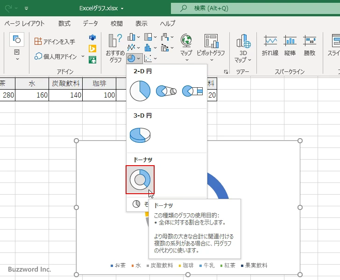Select the 3-D pie chart option

tap(140, 135)
